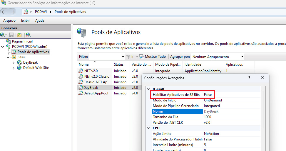The height and width of the screenshot is (151, 286).
Task: Click the IIS Manager title bar icon
Action: (4, 3)
